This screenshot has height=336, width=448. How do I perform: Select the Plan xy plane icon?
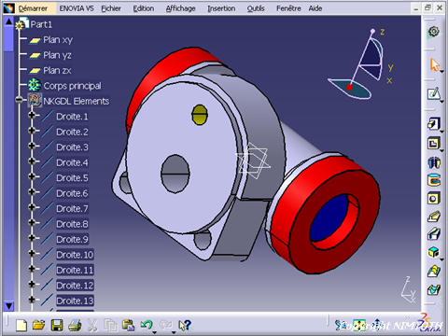click(x=35, y=40)
